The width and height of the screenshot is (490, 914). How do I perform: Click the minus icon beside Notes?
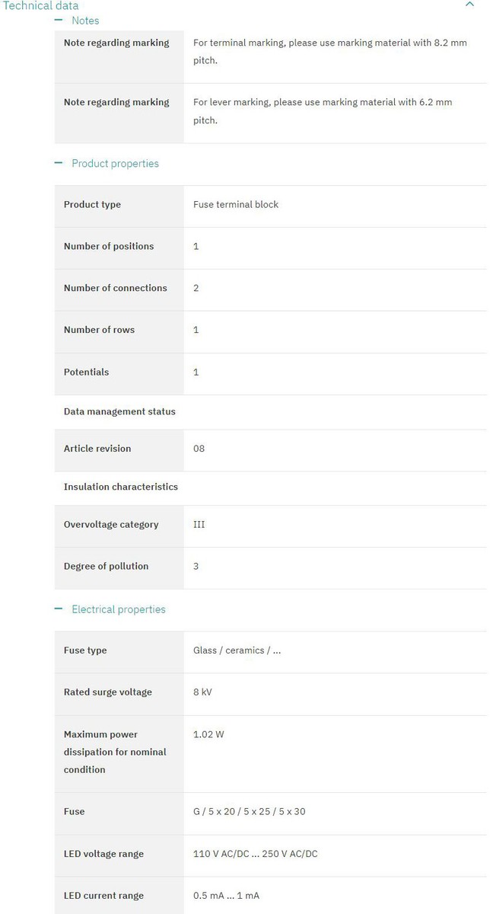coord(59,21)
